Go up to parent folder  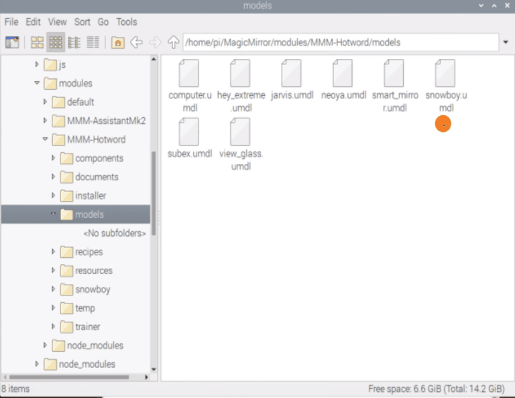point(173,42)
